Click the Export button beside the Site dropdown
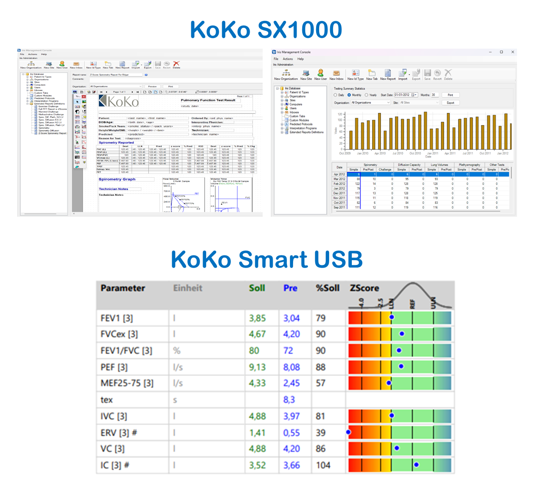The width and height of the screenshot is (534, 493). (x=450, y=103)
